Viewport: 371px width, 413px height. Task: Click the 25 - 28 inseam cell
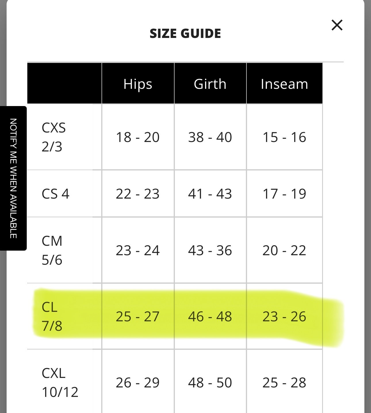[284, 383]
